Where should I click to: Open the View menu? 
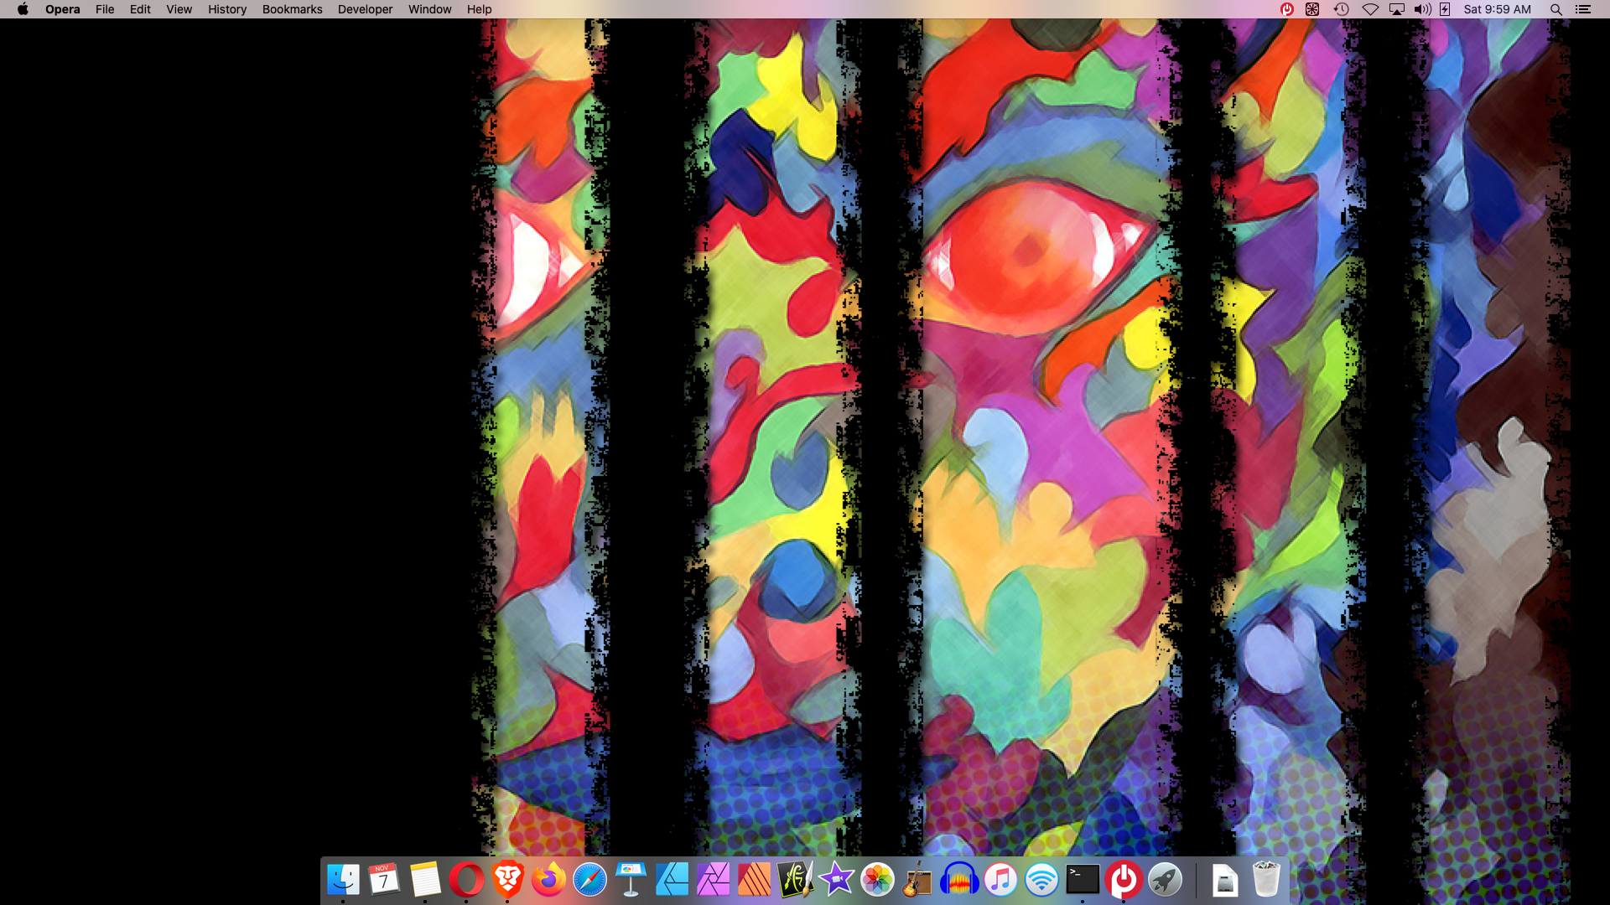[179, 9]
